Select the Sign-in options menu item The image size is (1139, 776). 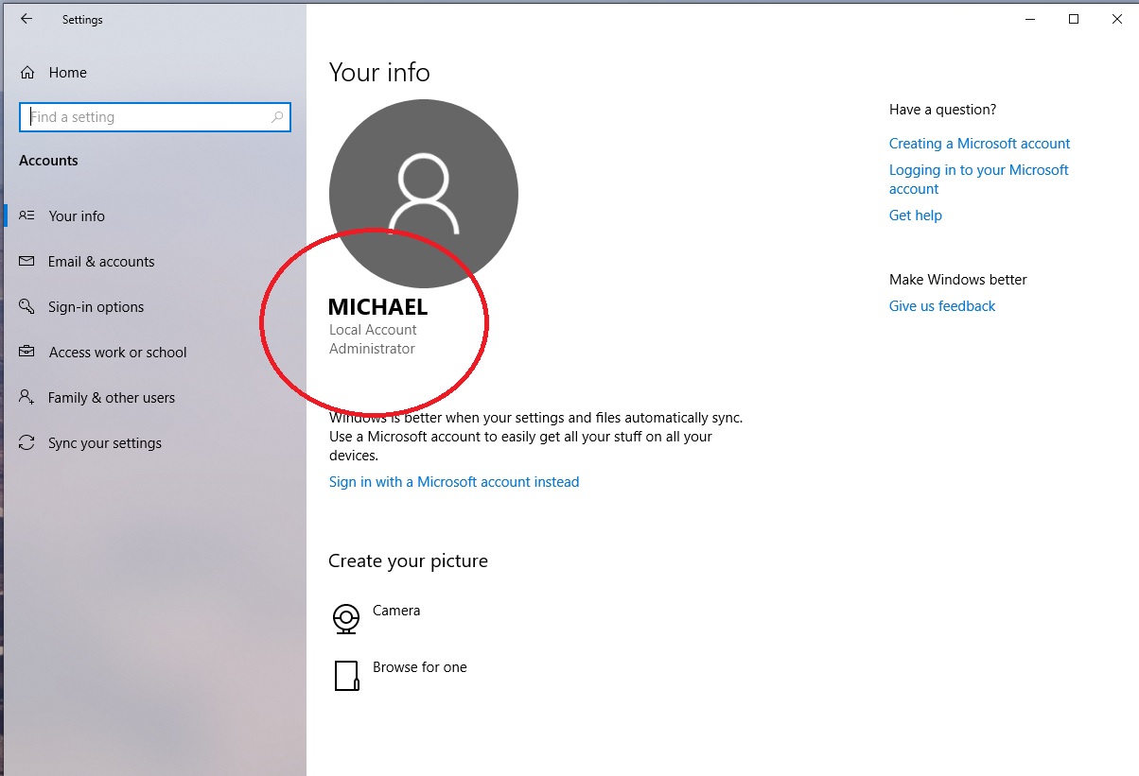tap(96, 307)
